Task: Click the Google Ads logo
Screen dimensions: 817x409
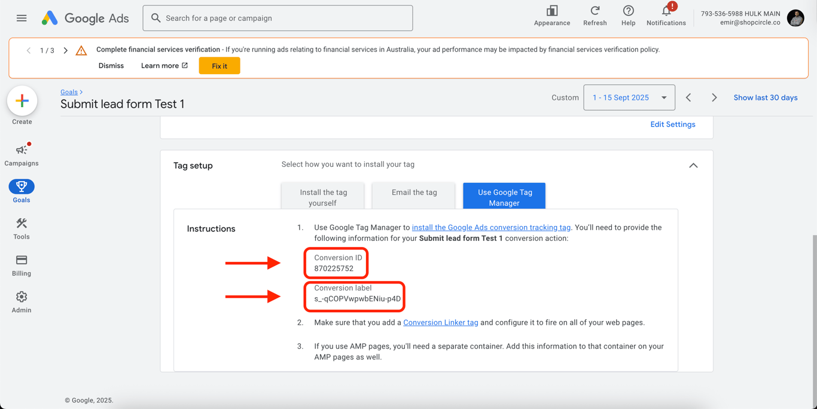Action: point(85,18)
